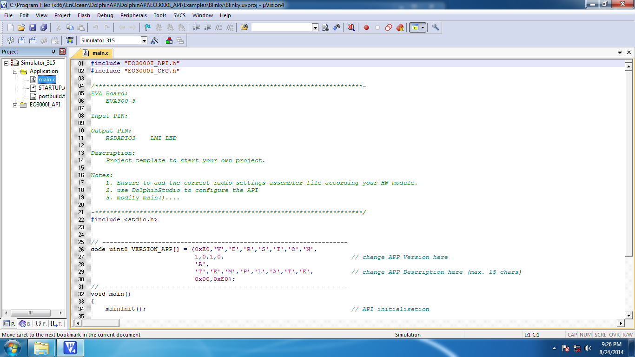This screenshot has width=635, height=357.
Task: Click the Save file toolbar icon
Action: coord(33,27)
